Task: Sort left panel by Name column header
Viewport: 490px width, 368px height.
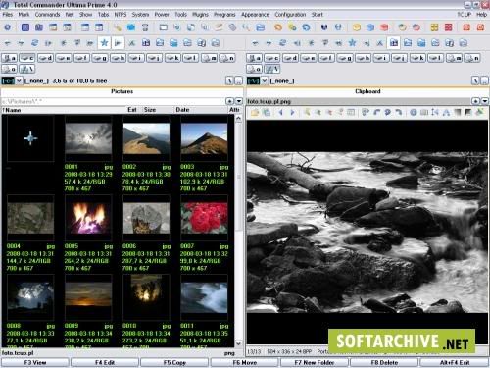Action: [64, 110]
